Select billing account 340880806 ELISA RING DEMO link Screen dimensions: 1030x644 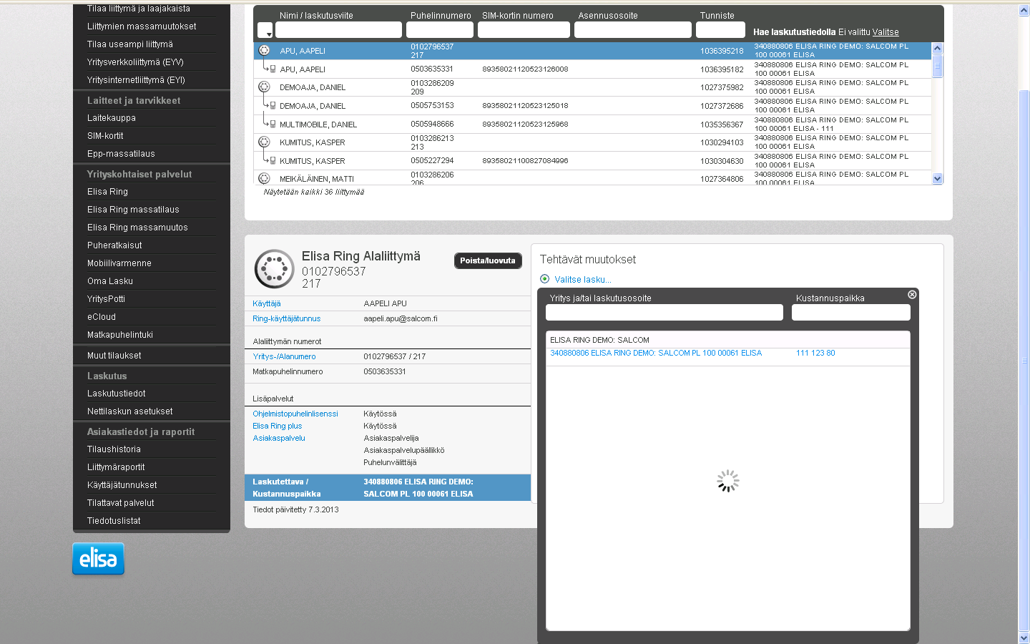[x=656, y=353]
